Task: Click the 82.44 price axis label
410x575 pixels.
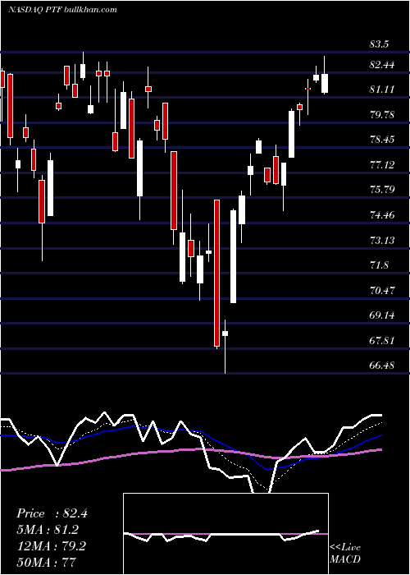Action: 382,65
